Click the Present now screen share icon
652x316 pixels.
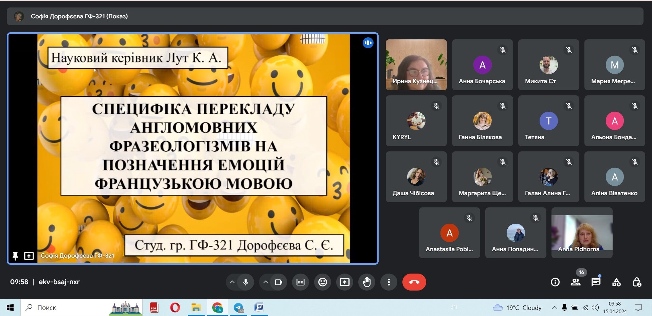pyautogui.click(x=345, y=282)
